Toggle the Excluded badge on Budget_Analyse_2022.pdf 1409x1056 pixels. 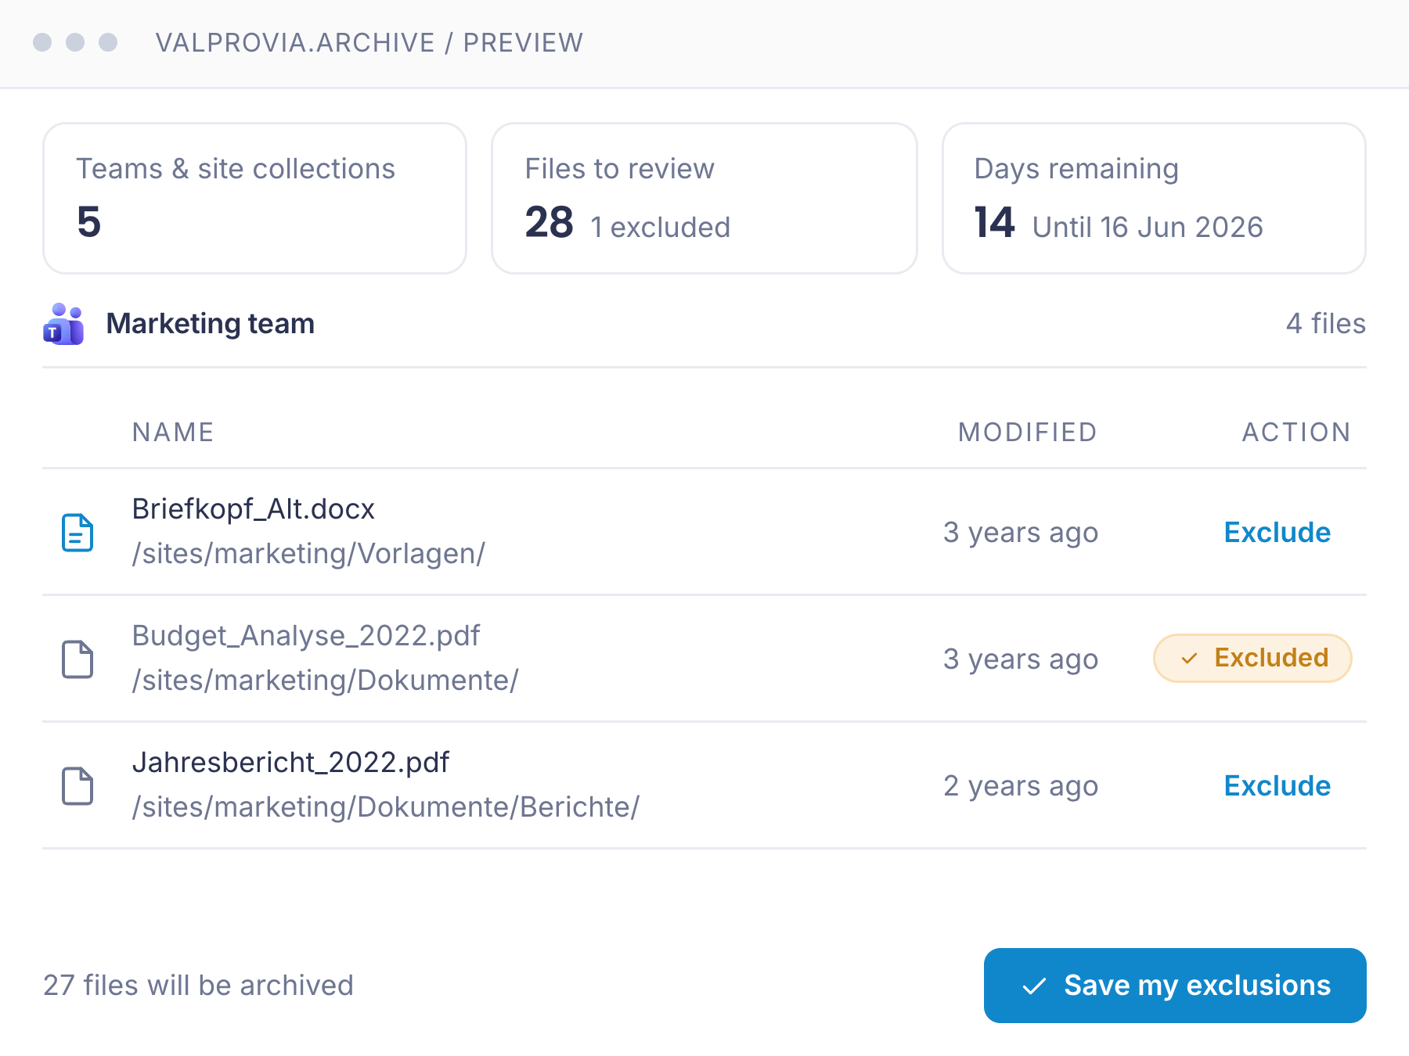click(1252, 658)
